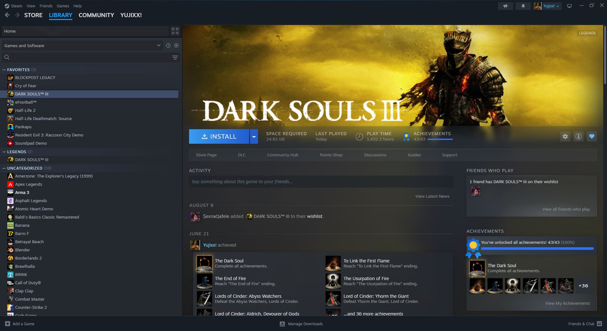The image size is (607, 331).
Task: Open the Friends menu
Action: pos(46,6)
